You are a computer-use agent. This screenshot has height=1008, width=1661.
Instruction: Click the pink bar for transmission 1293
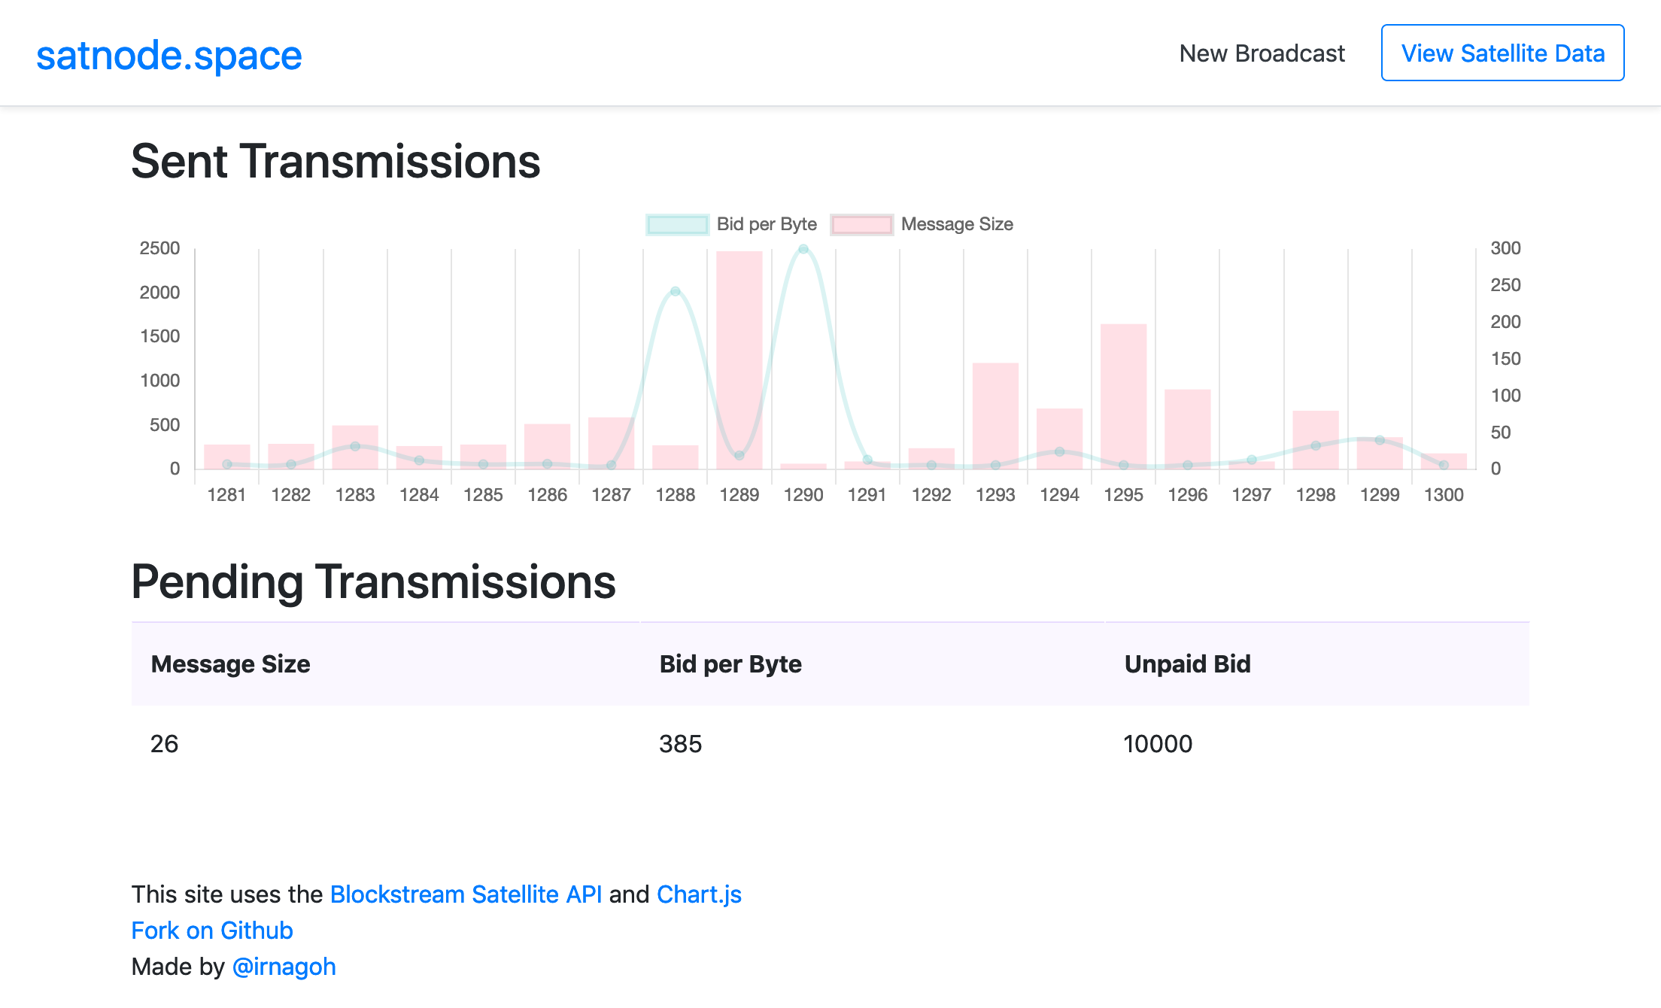tap(995, 414)
